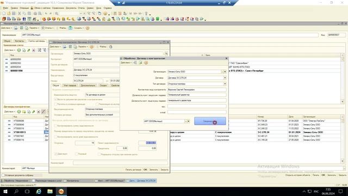This screenshot has height=196, width=348.
Task: Toggle Уставные документы собраны checkbox
Action: 3,175
